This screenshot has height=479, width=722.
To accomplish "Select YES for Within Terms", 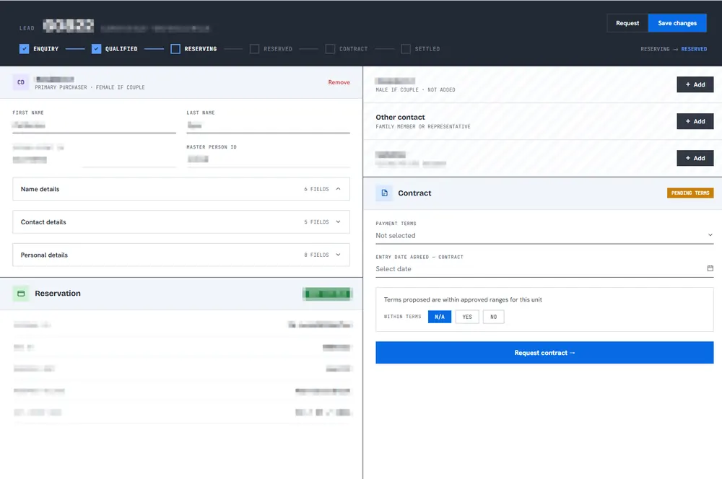I will 467,317.
